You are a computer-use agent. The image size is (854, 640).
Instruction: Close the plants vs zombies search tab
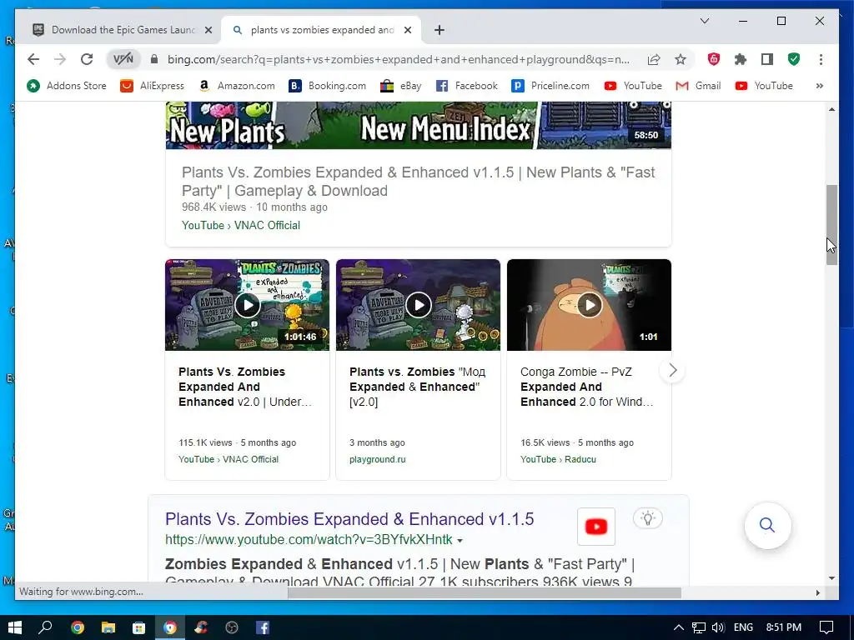407,30
